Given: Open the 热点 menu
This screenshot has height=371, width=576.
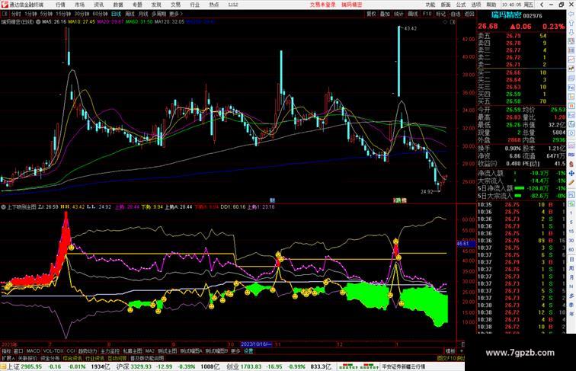Looking at the screenshot, I should pyautogui.click(x=214, y=5).
